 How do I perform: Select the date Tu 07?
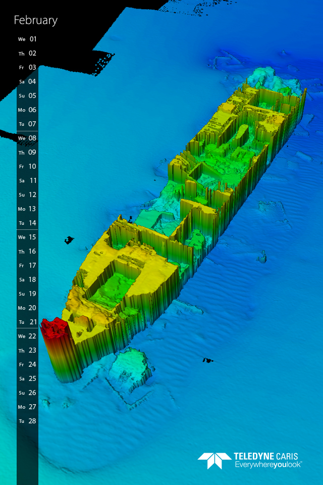[x=27, y=124]
